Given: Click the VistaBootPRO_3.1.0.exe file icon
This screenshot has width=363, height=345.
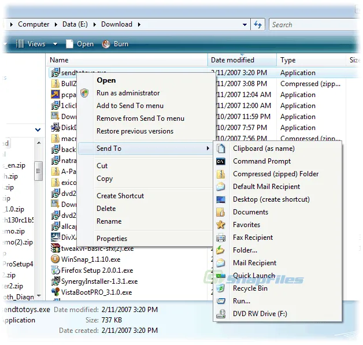Looking at the screenshot, I should pos(55,292).
